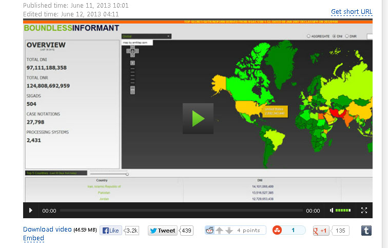Share on Tumblr icon

tap(366, 231)
